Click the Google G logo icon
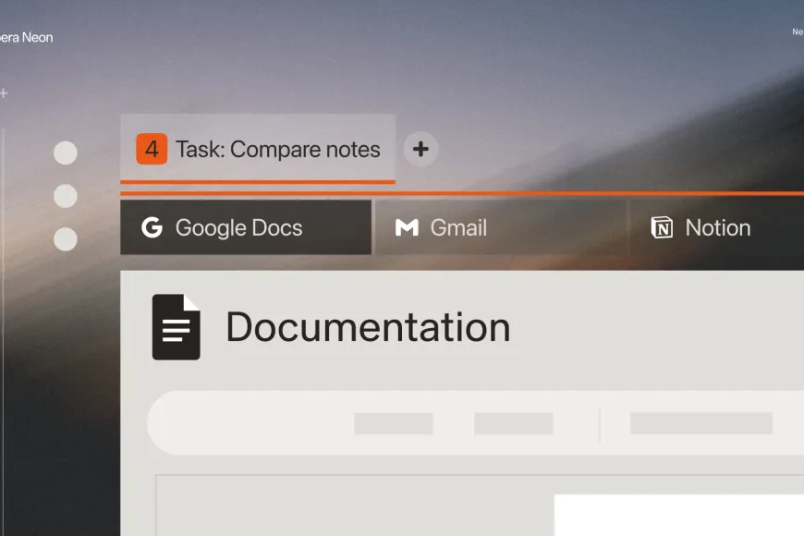 pos(152,227)
